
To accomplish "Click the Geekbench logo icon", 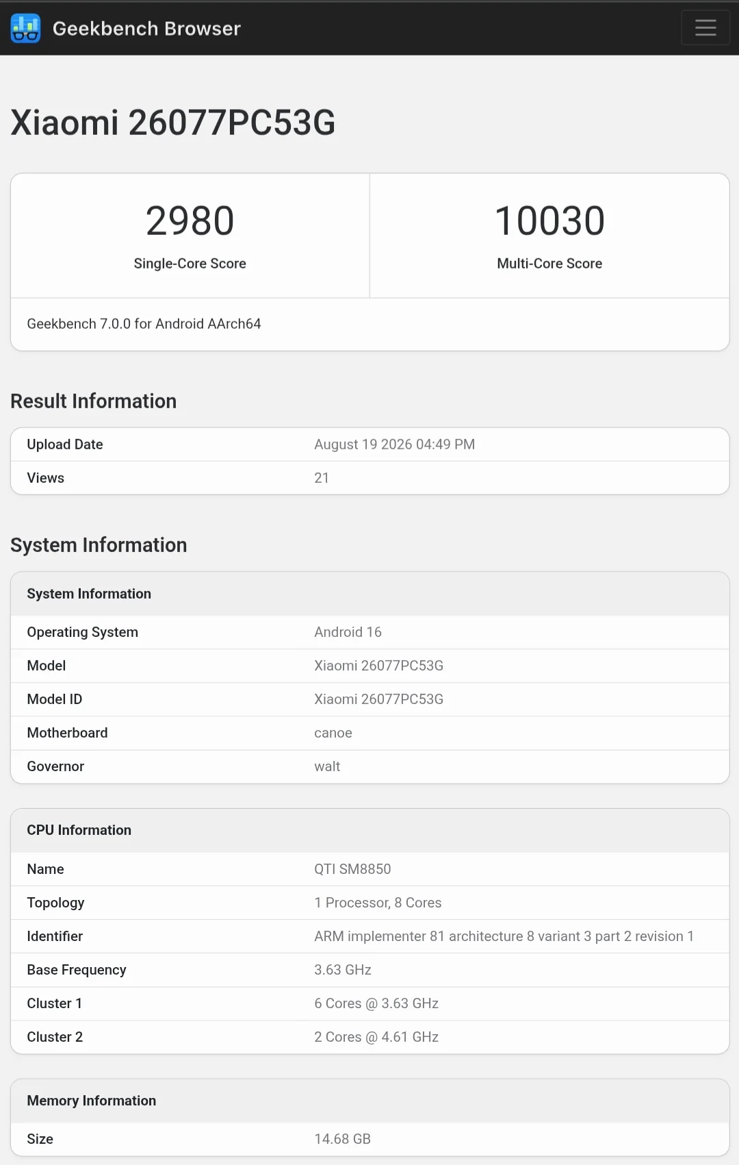I will [x=25, y=28].
